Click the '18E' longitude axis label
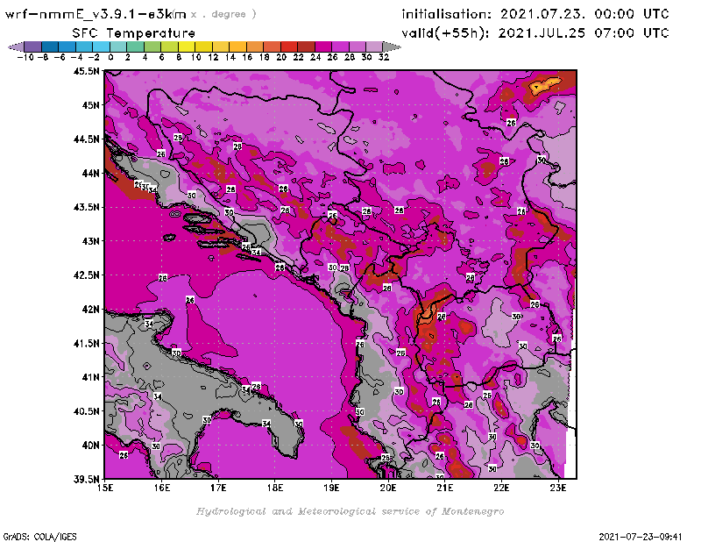The width and height of the screenshot is (701, 542). pos(275,488)
